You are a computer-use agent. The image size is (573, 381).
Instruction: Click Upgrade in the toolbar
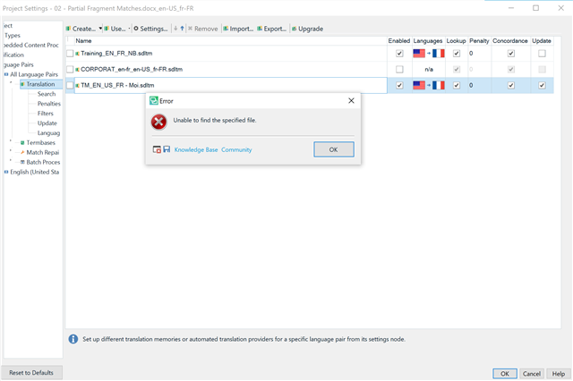coord(307,29)
